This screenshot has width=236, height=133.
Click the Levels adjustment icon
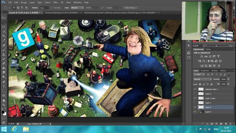tap(206, 57)
